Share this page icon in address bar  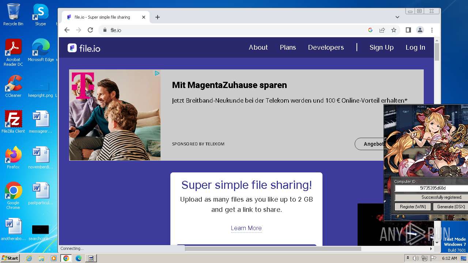tap(382, 30)
